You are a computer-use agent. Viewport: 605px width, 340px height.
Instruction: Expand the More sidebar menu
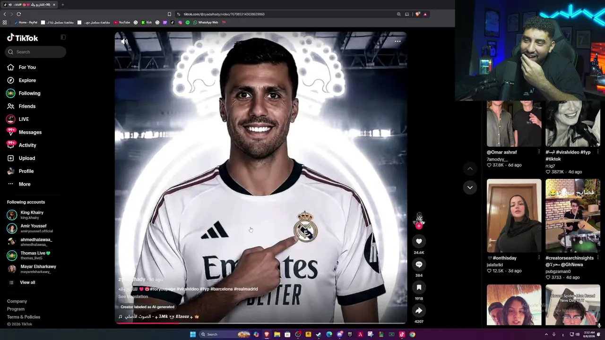pos(19,184)
